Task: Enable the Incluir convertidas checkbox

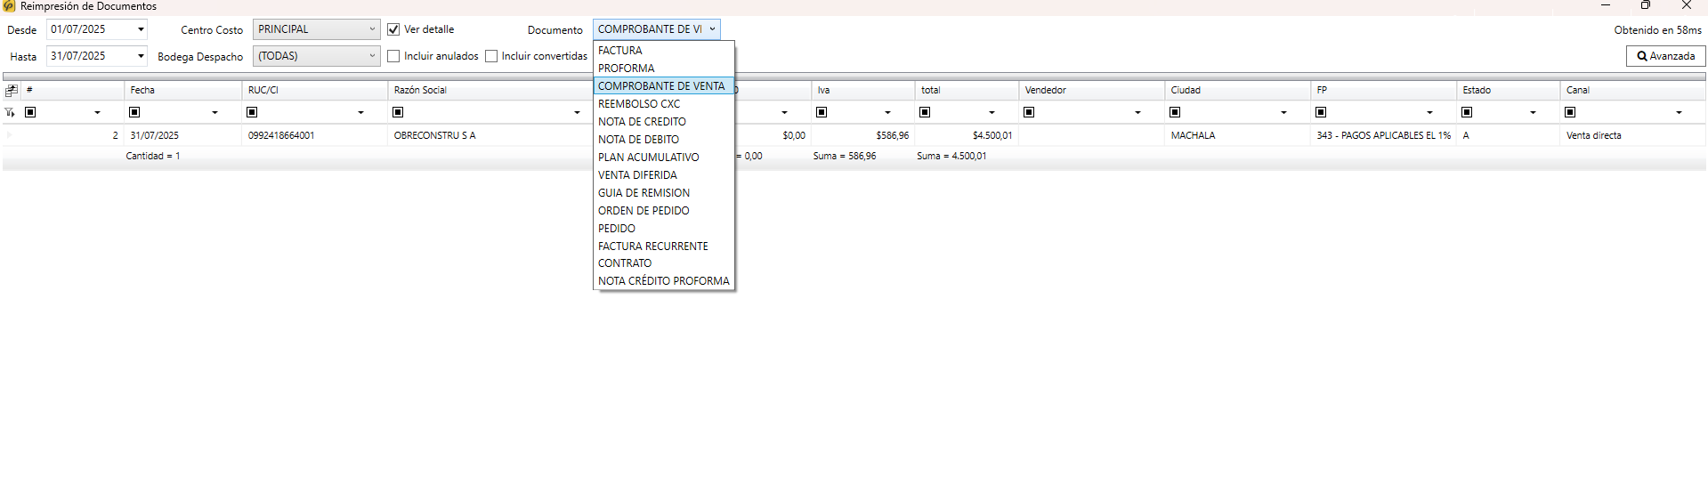Action: pyautogui.click(x=491, y=56)
